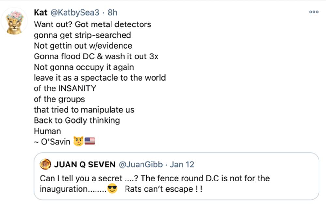The image size is (326, 205).
Task: Click 'Can I tell you a secret' text
Action: (85, 179)
